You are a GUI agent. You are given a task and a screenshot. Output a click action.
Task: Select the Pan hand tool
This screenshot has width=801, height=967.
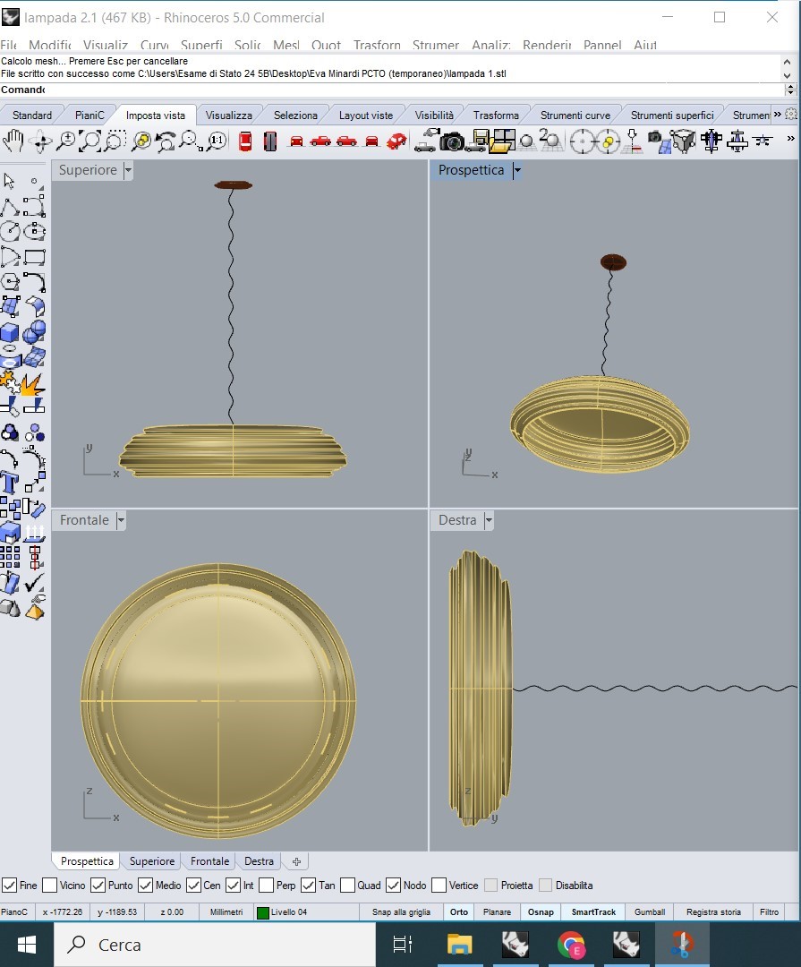pyautogui.click(x=14, y=140)
